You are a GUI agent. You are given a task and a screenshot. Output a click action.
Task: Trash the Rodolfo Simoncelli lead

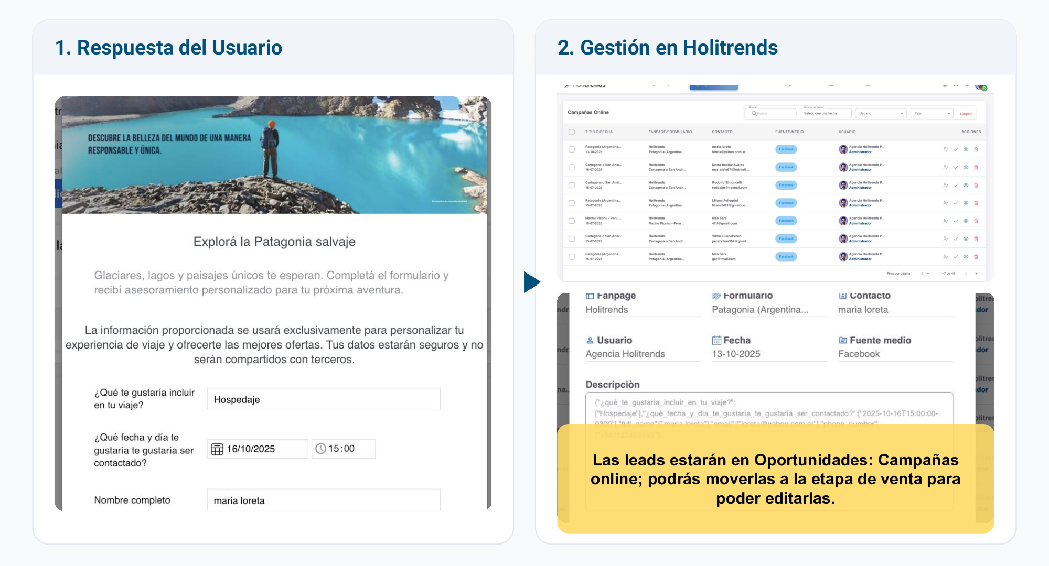(x=976, y=185)
